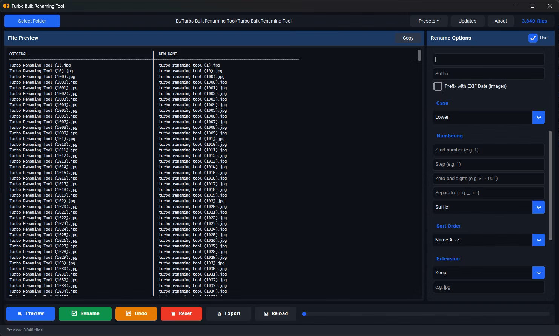Click original name Turbo Renaming Tool (101).jpg
This screenshot has width=559, height=336.
click(42, 139)
